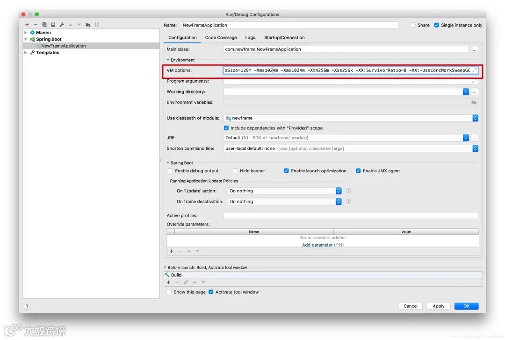This screenshot has height=340, width=505.
Task: Expand the Maven tree node
Action: (x=26, y=33)
